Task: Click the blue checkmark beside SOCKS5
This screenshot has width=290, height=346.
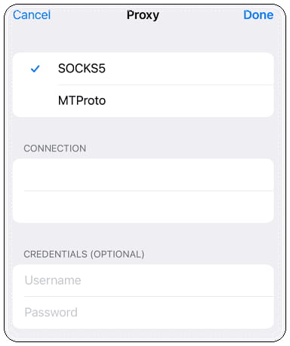Action: tap(35, 69)
